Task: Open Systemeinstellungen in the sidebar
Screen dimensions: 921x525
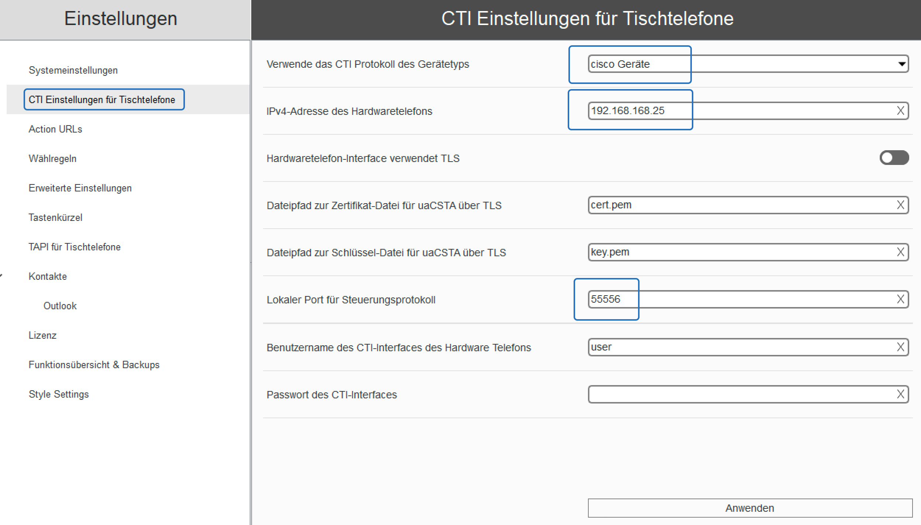Action: (x=73, y=70)
